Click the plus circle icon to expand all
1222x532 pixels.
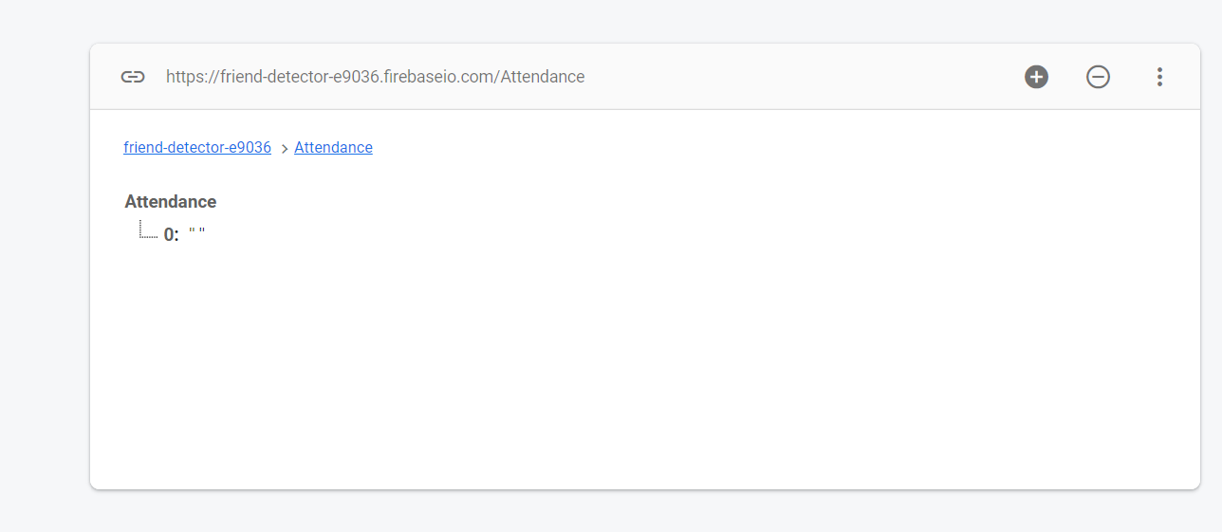pyautogui.click(x=1036, y=77)
